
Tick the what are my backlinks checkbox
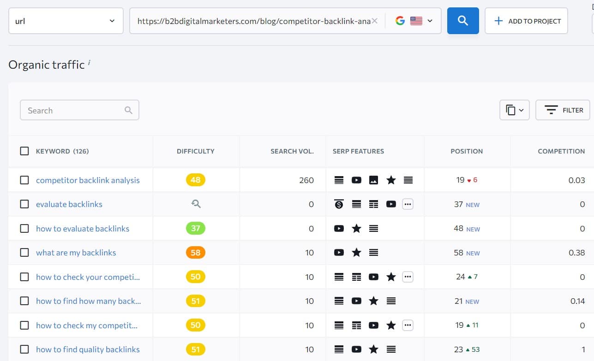(24, 253)
